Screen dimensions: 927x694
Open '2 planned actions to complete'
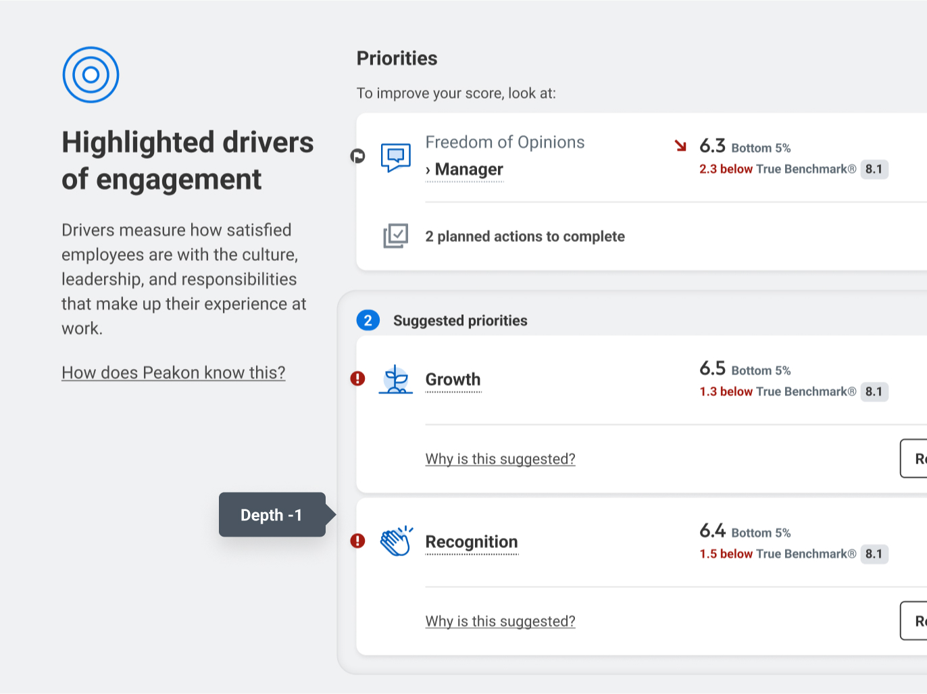pyautogui.click(x=524, y=237)
